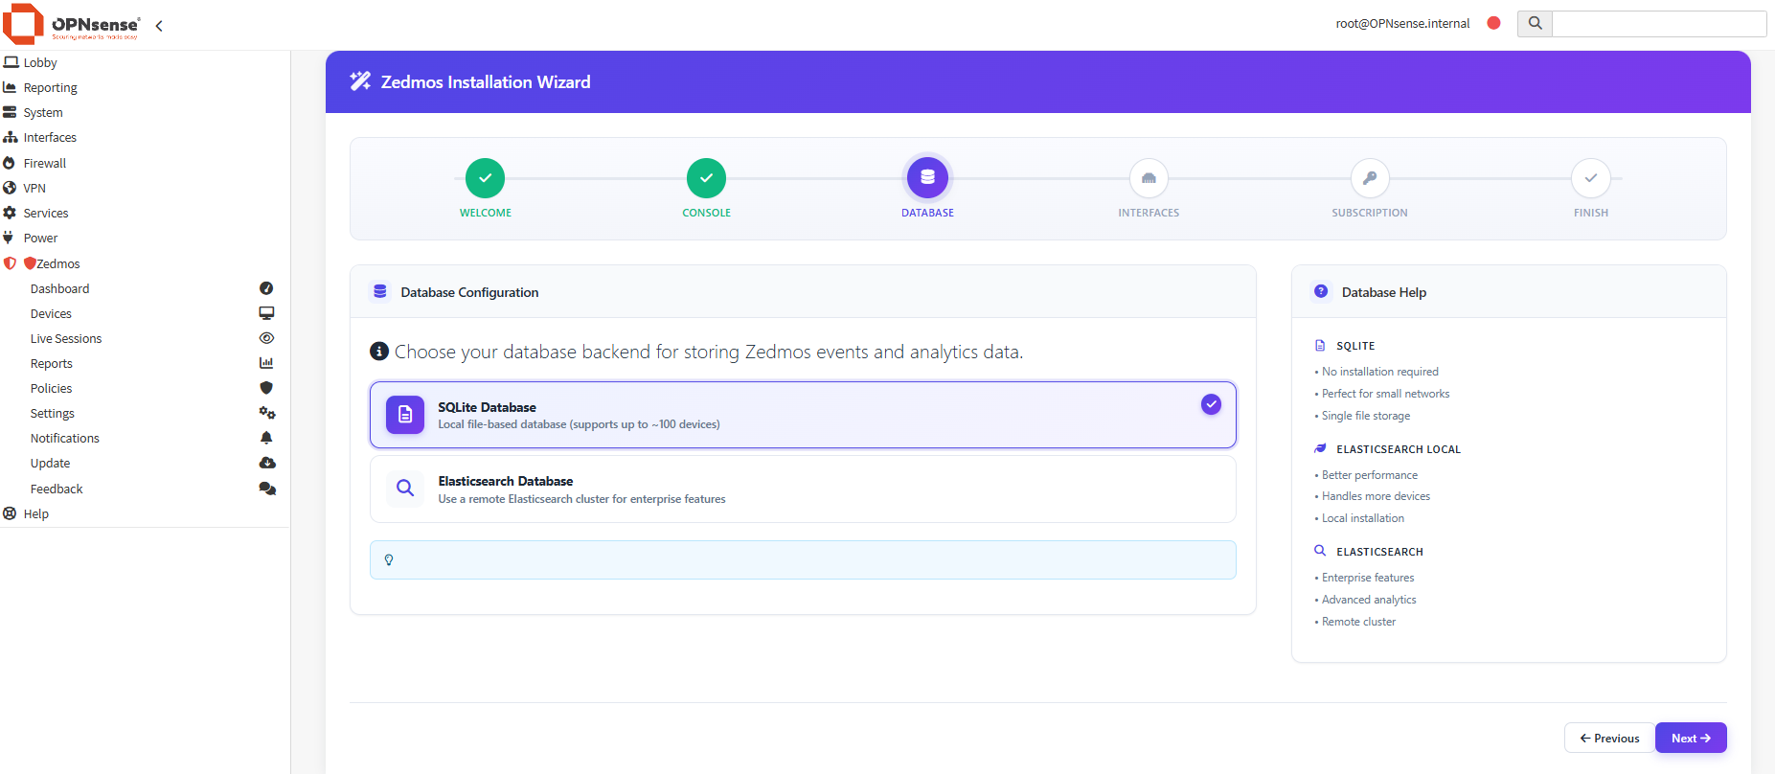Click the Elasticsearch Local help icon

point(1320,448)
